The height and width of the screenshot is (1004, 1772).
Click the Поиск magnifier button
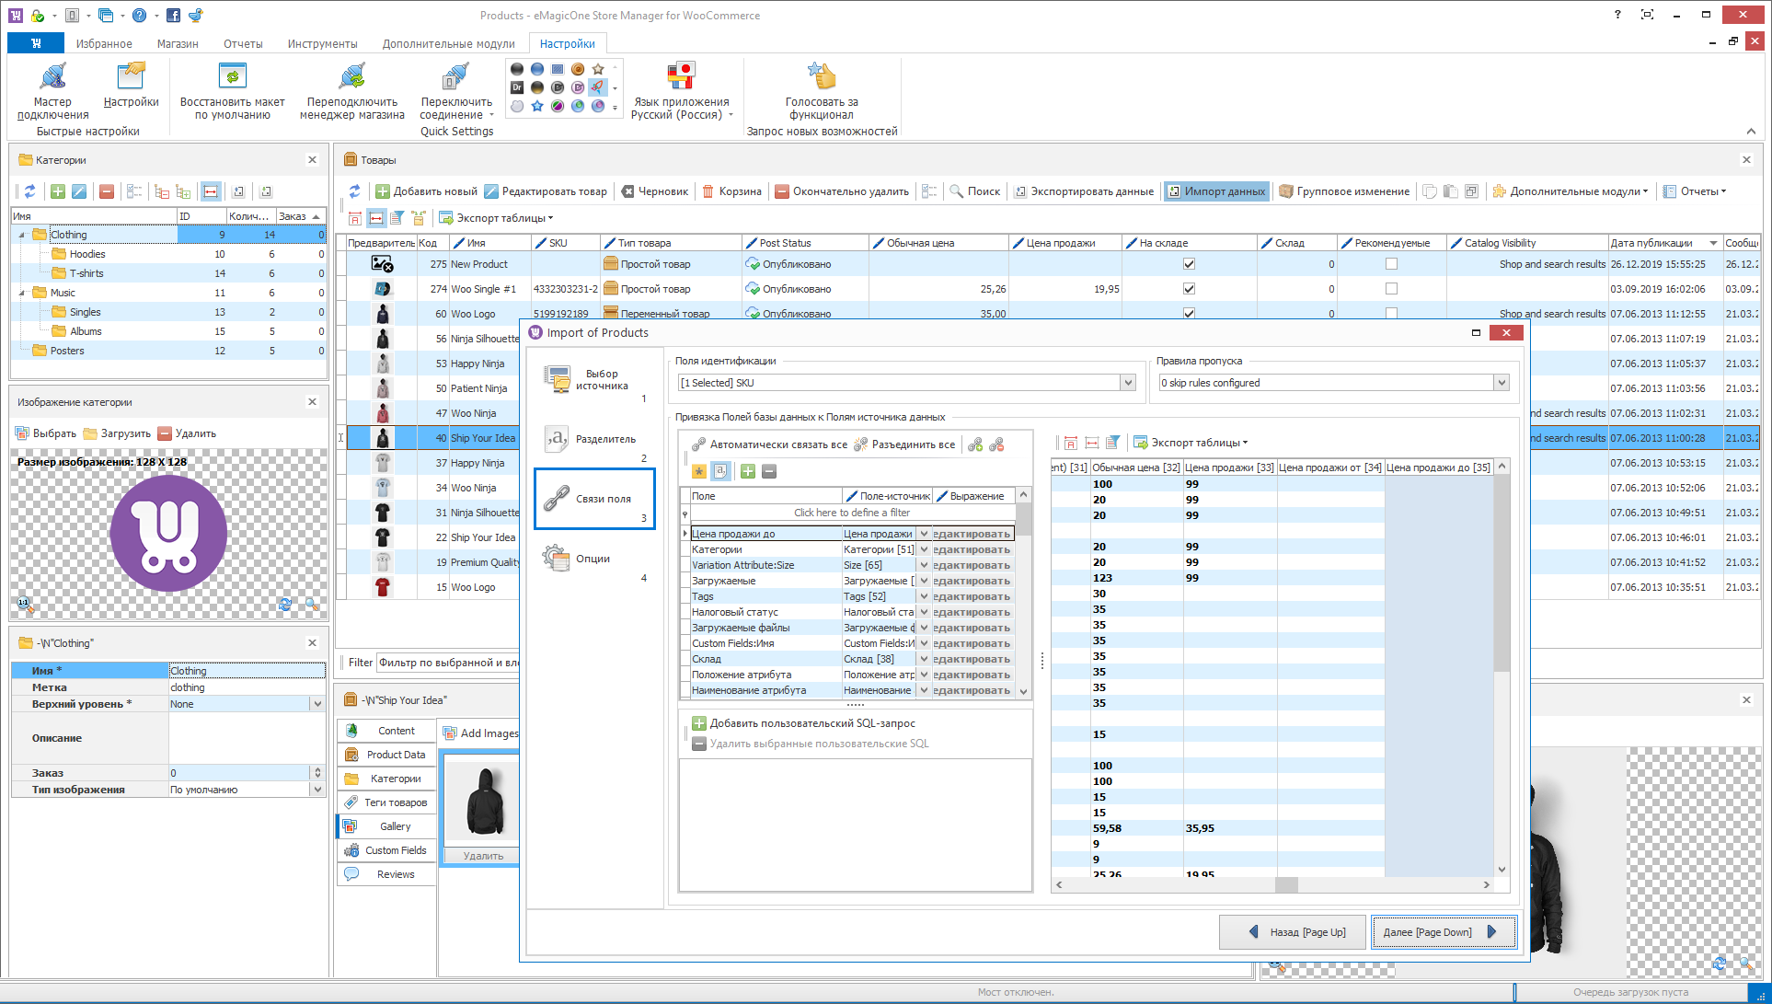tap(975, 191)
